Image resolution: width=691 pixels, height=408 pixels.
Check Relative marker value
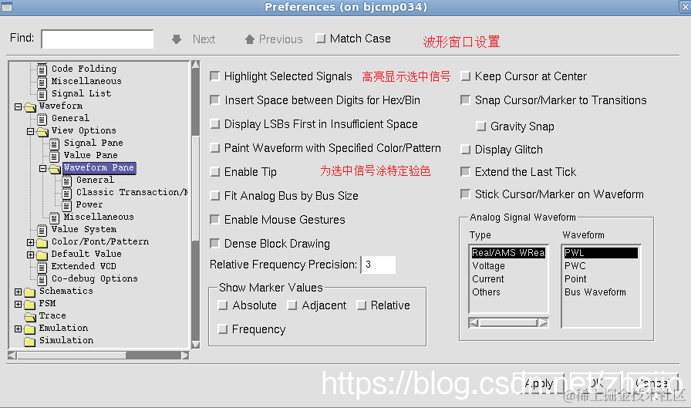click(362, 305)
